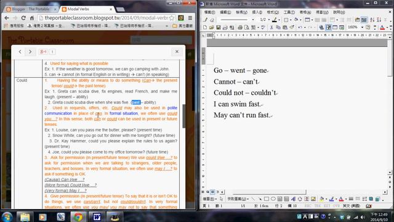Copy selection in Word toolbar
This screenshot has width=394, height=222.
tap(278, 27)
